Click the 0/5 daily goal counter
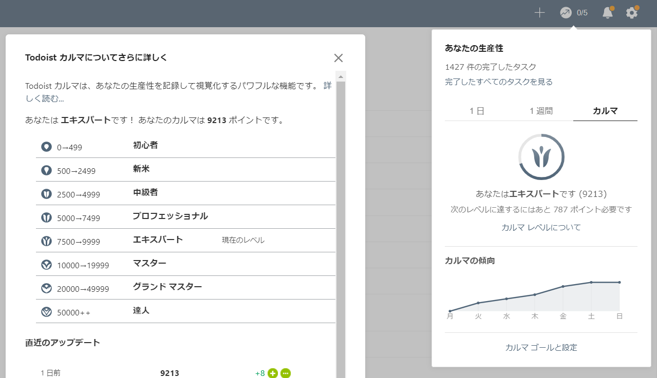 (x=582, y=13)
